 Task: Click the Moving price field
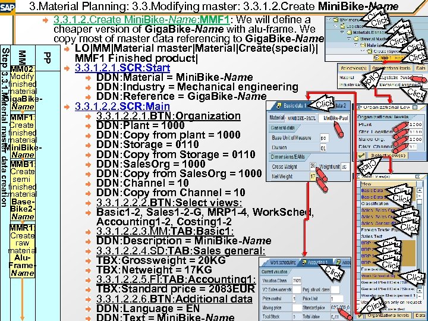(x=297, y=308)
